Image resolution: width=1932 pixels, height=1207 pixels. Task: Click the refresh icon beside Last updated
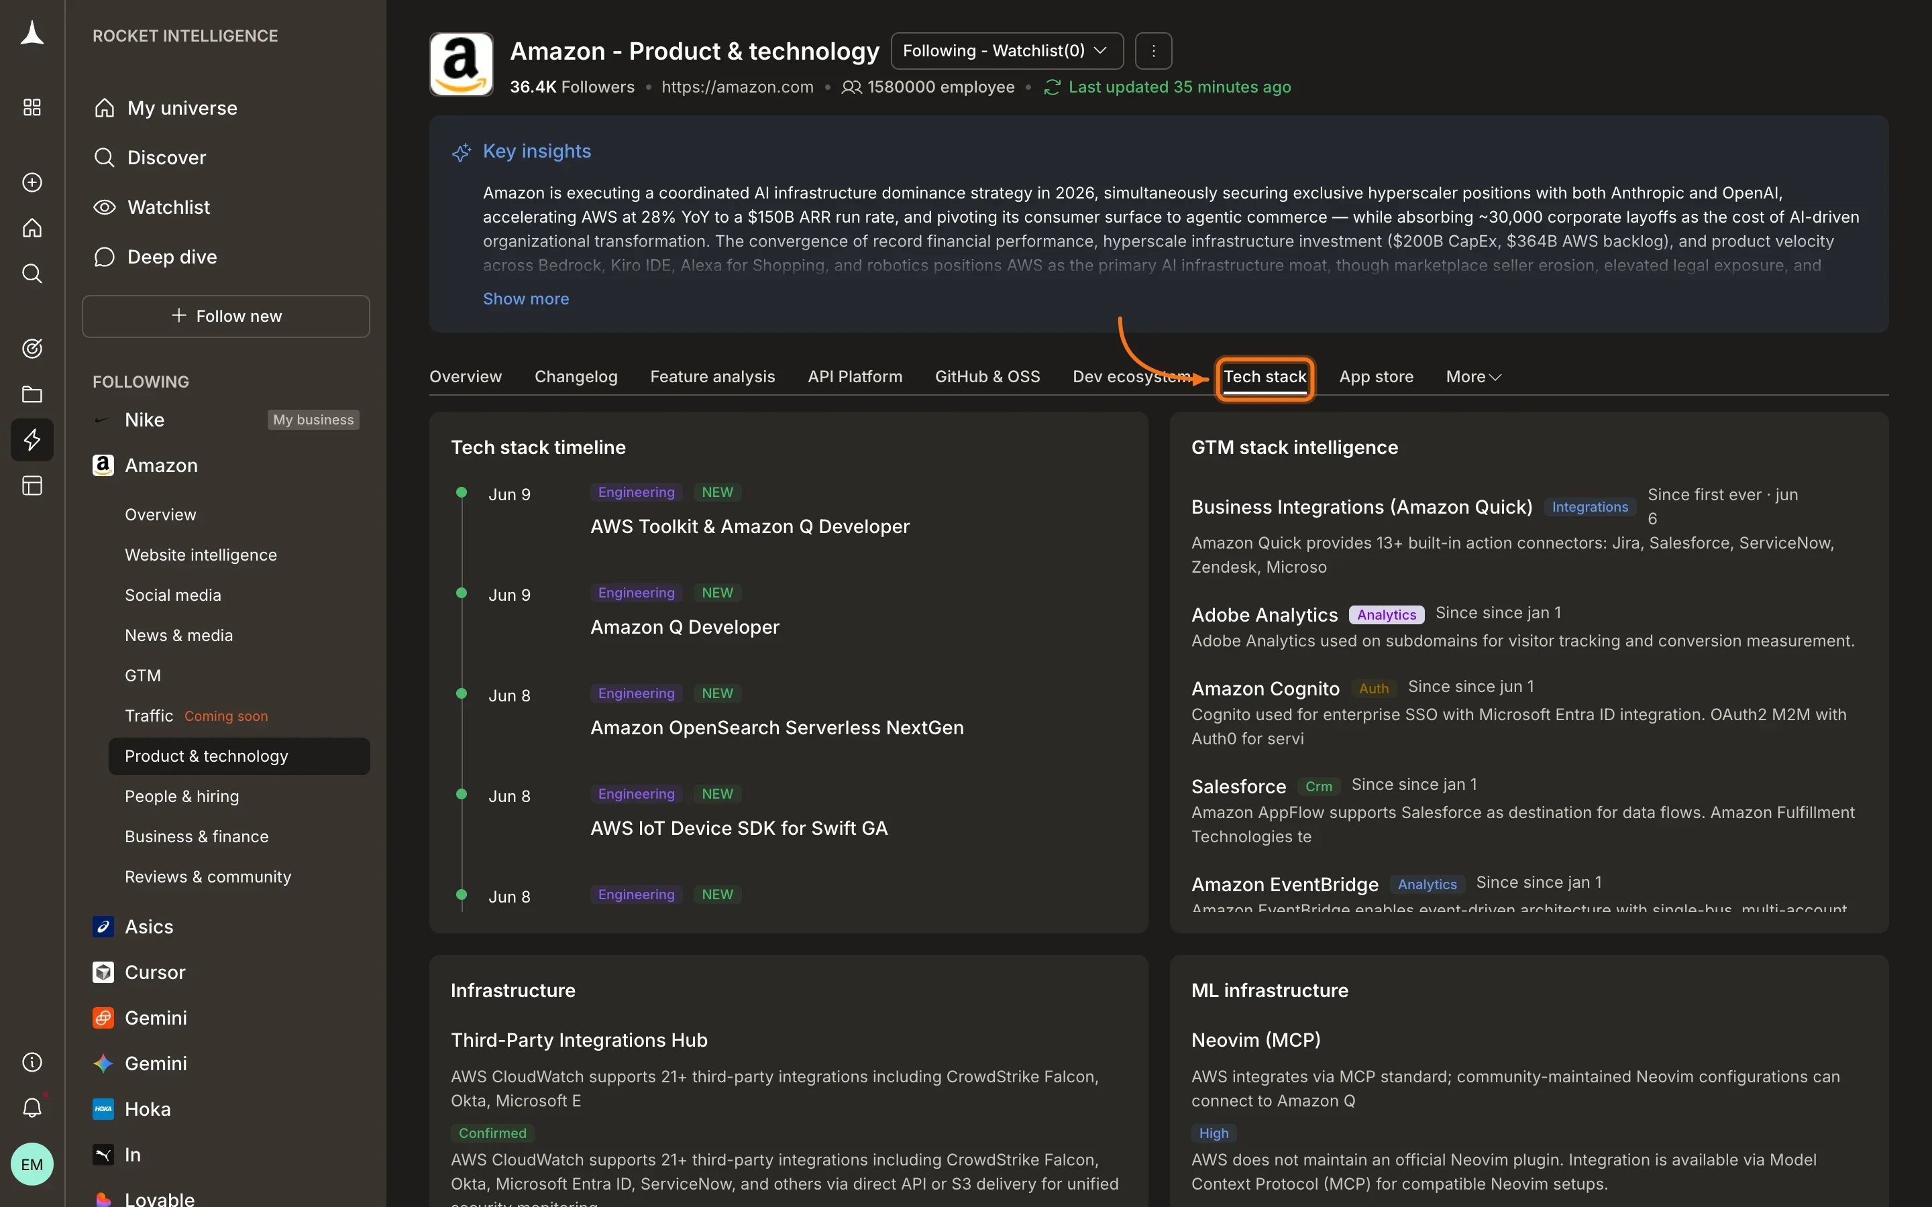(x=1053, y=87)
